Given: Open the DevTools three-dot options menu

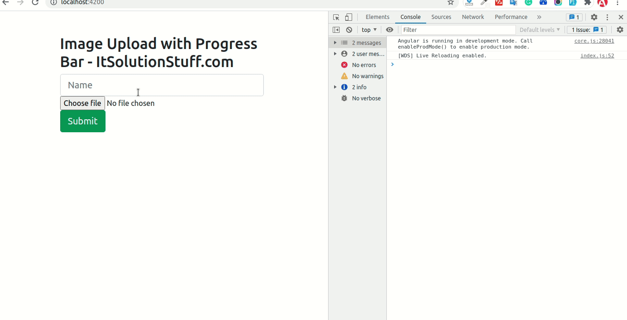Looking at the screenshot, I should (x=607, y=17).
